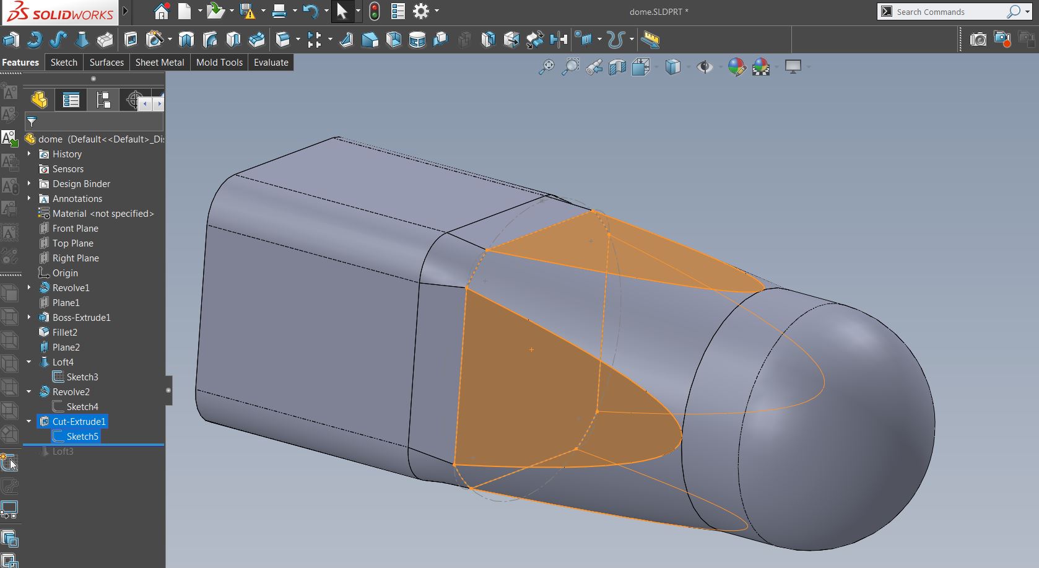This screenshot has height=568, width=1039.
Task: Open the Undo dropdown arrow
Action: (326, 11)
